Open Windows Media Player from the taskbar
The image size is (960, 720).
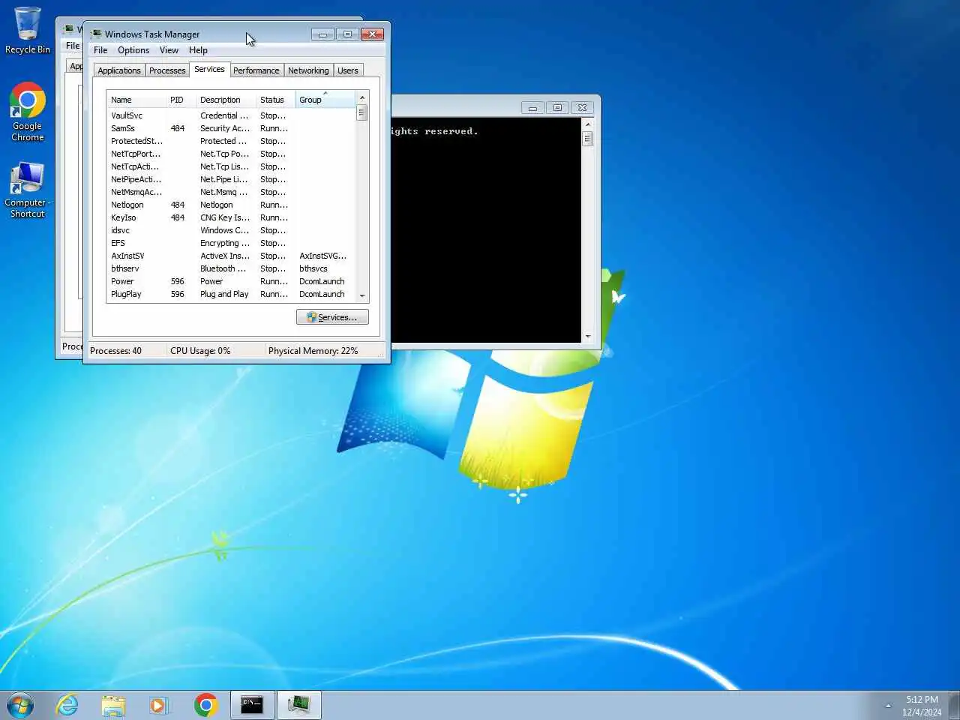pyautogui.click(x=159, y=705)
